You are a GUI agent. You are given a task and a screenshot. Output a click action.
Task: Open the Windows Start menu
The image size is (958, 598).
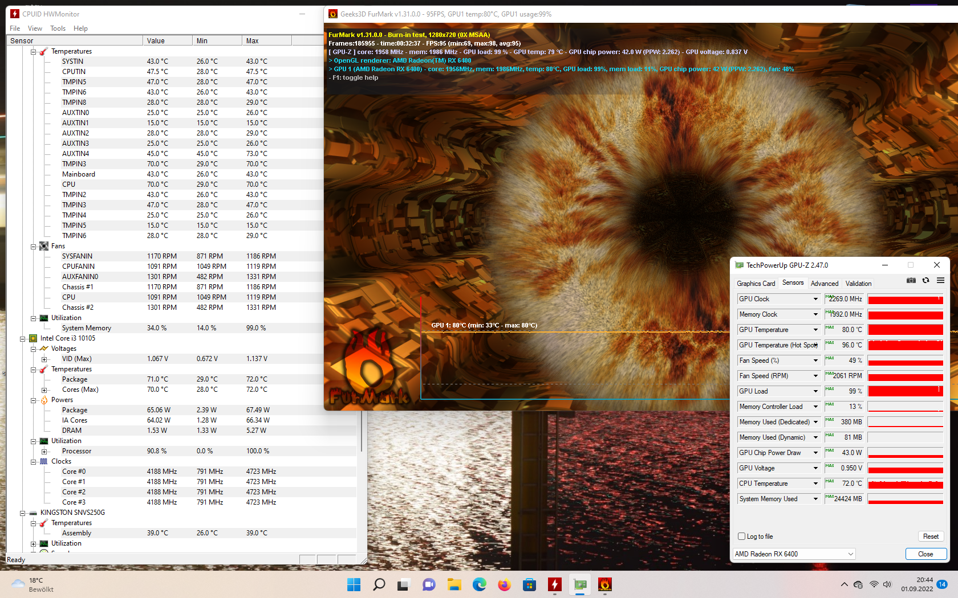click(354, 584)
